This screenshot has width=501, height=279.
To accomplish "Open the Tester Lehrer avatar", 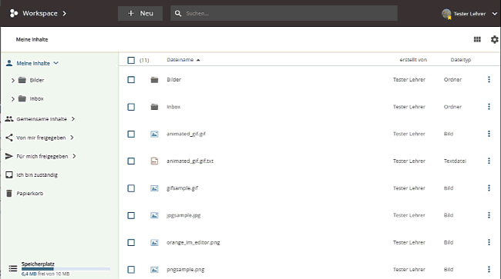I will point(446,14).
